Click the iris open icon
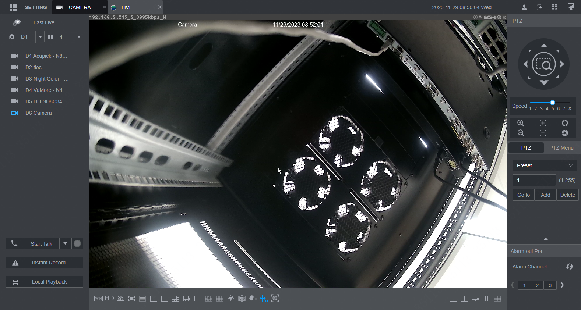This screenshot has width=581, height=310. [565, 123]
